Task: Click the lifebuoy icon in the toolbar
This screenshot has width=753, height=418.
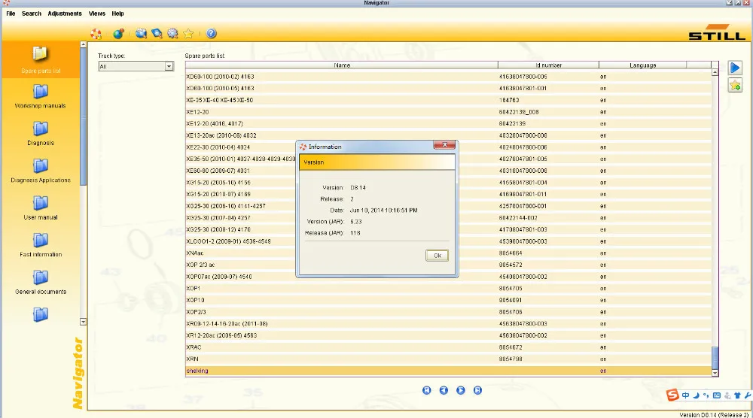Action: tap(96, 34)
